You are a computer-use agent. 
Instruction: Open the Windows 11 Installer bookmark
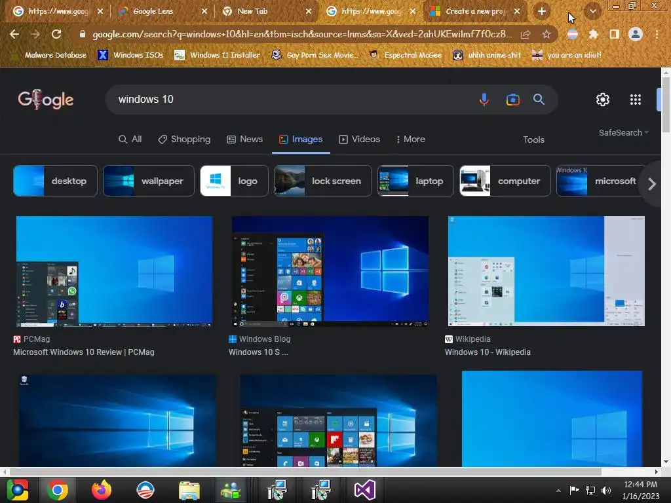tap(218, 55)
